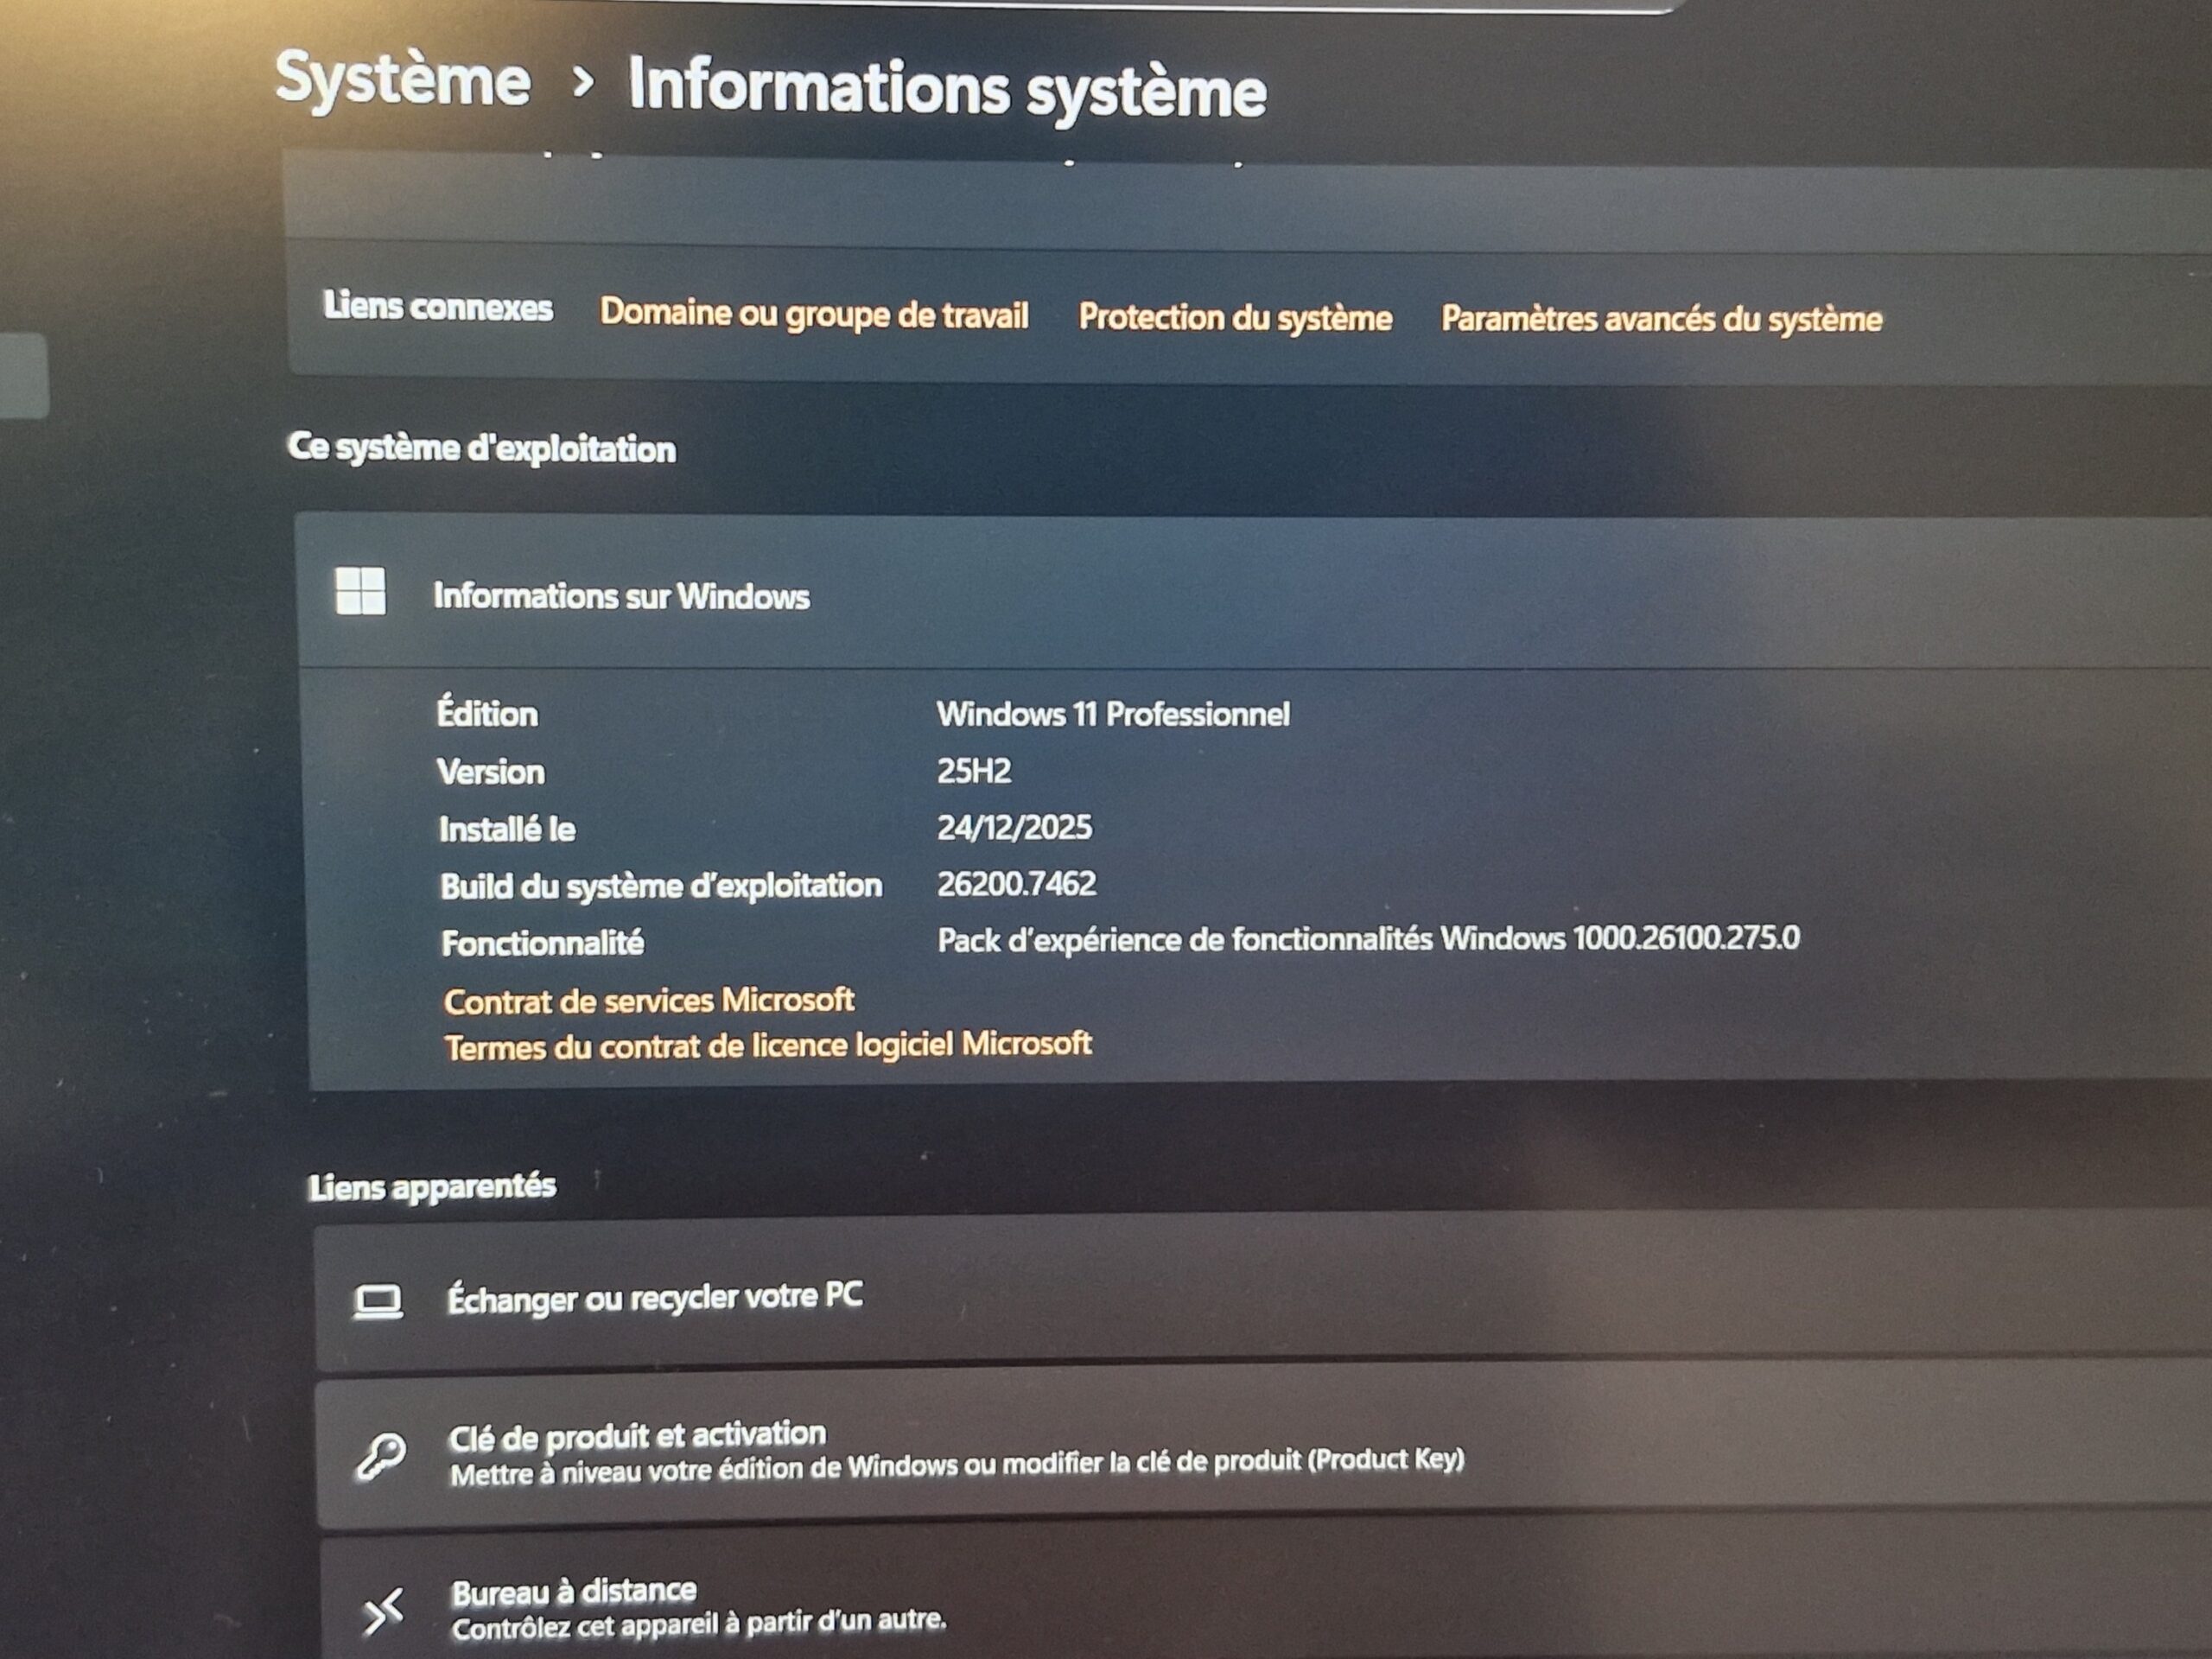Collapse the Informations sur Windows section header
The width and height of the screenshot is (2212, 1659).
click(621, 596)
